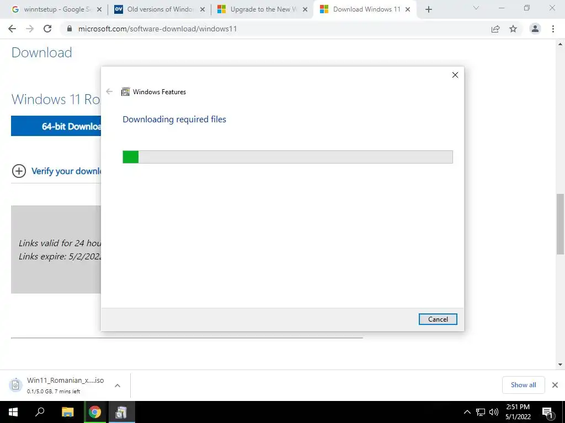Expand the Verify your download section
Viewport: 565px width, 423px height.
tap(19, 171)
